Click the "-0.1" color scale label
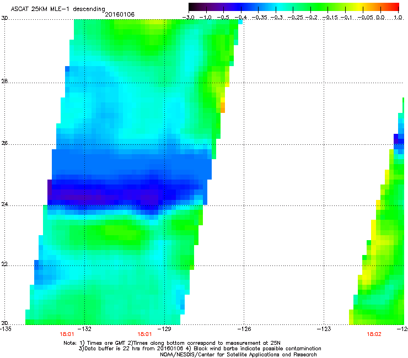Viewport: 408px width, 358px height. (346, 18)
